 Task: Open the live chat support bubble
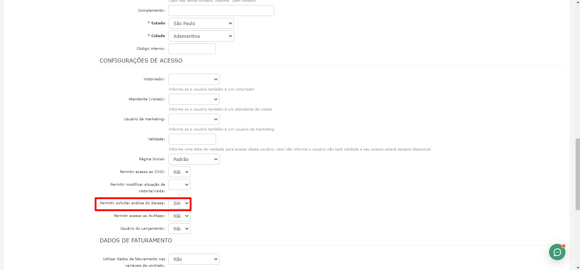(557, 252)
